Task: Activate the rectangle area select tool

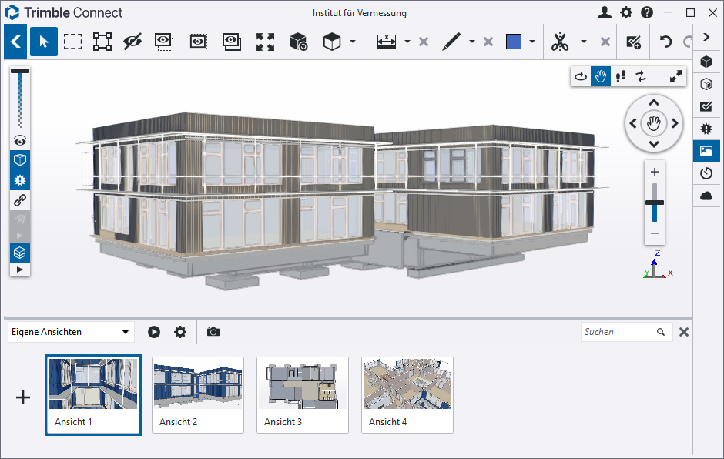Action: pyautogui.click(x=73, y=42)
